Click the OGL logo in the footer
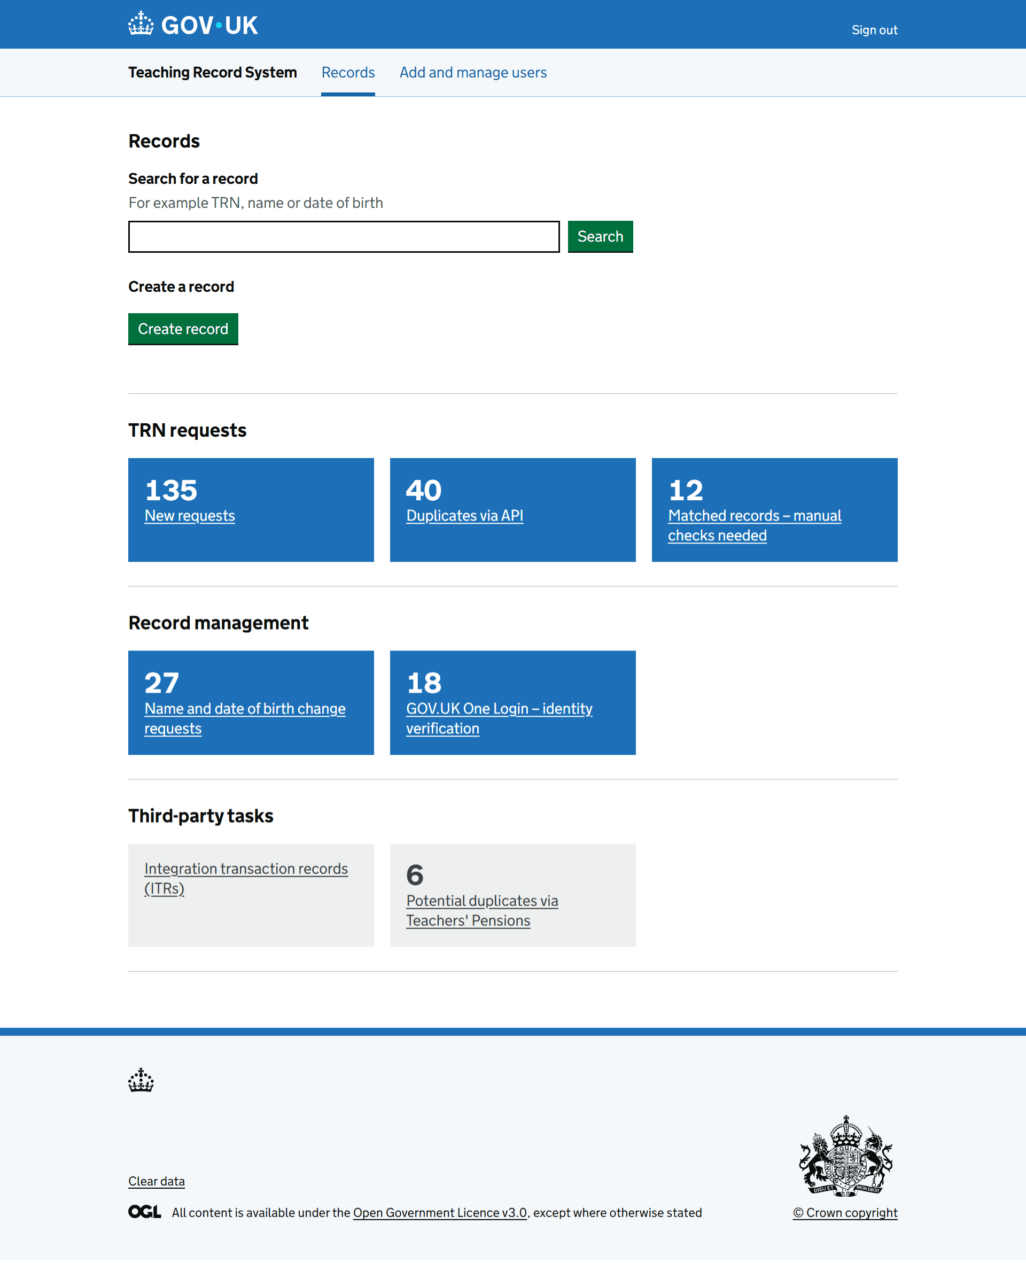Viewport: 1026px width, 1263px height. tap(144, 1213)
